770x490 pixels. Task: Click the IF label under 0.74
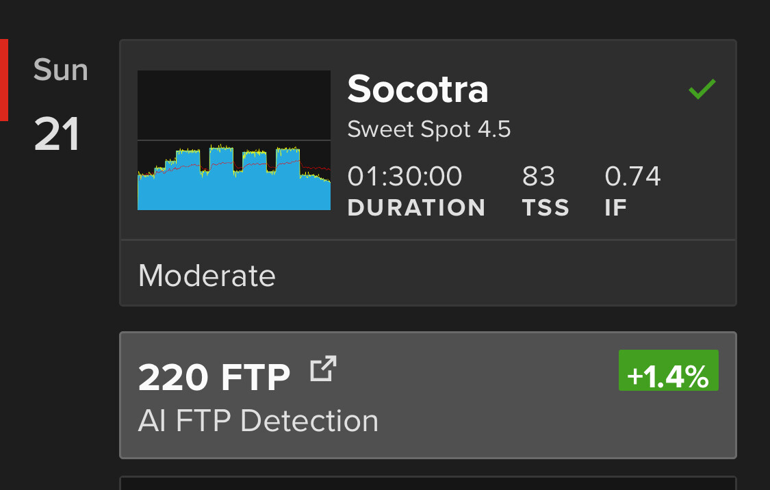click(616, 207)
